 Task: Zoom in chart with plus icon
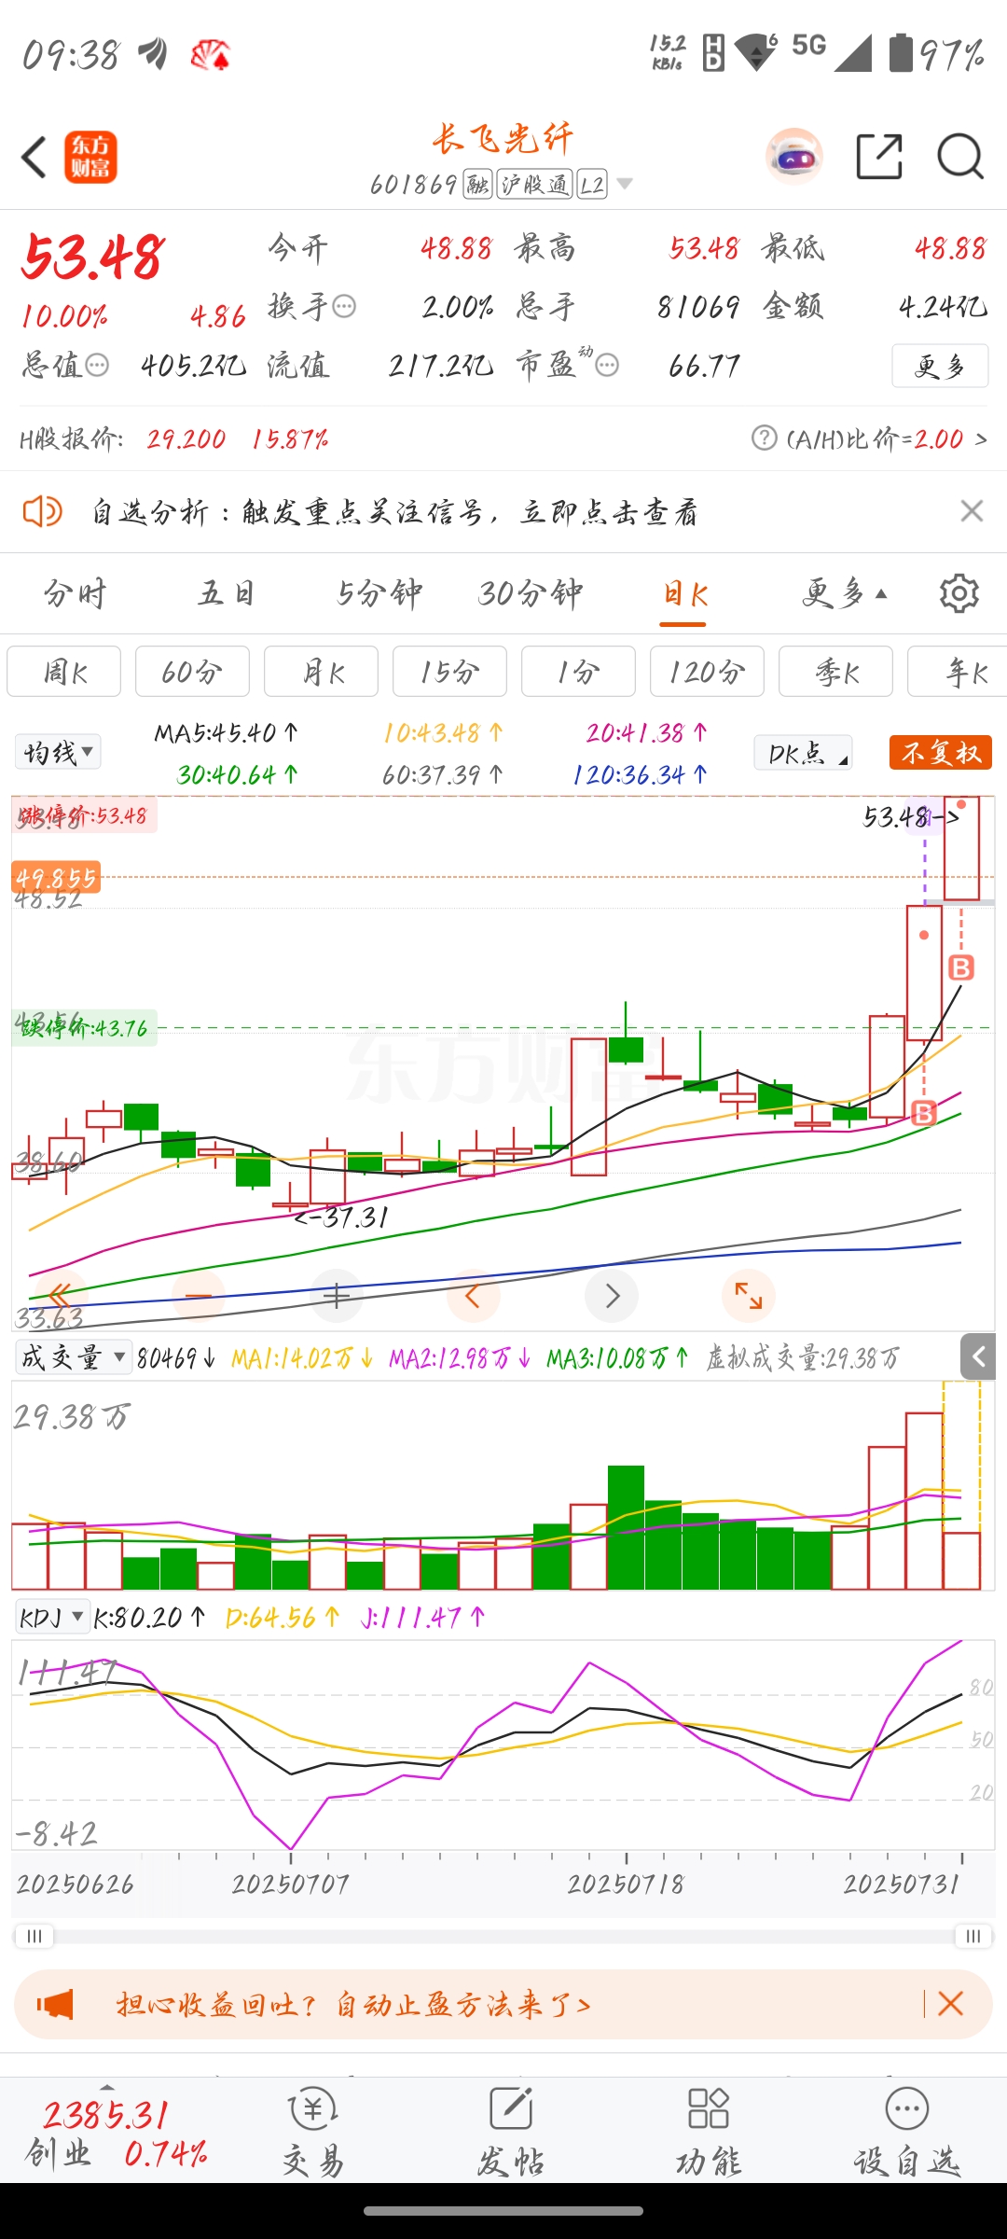click(x=336, y=1295)
